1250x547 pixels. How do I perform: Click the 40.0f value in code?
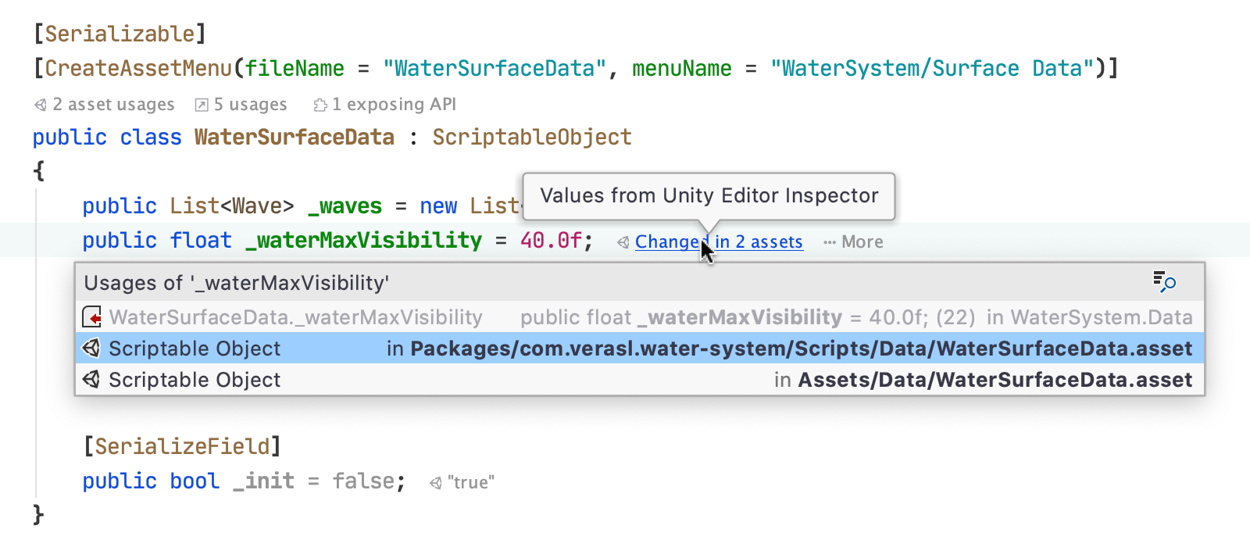click(551, 241)
